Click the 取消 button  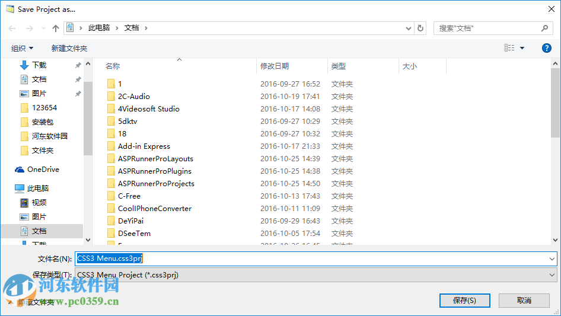[x=524, y=300]
